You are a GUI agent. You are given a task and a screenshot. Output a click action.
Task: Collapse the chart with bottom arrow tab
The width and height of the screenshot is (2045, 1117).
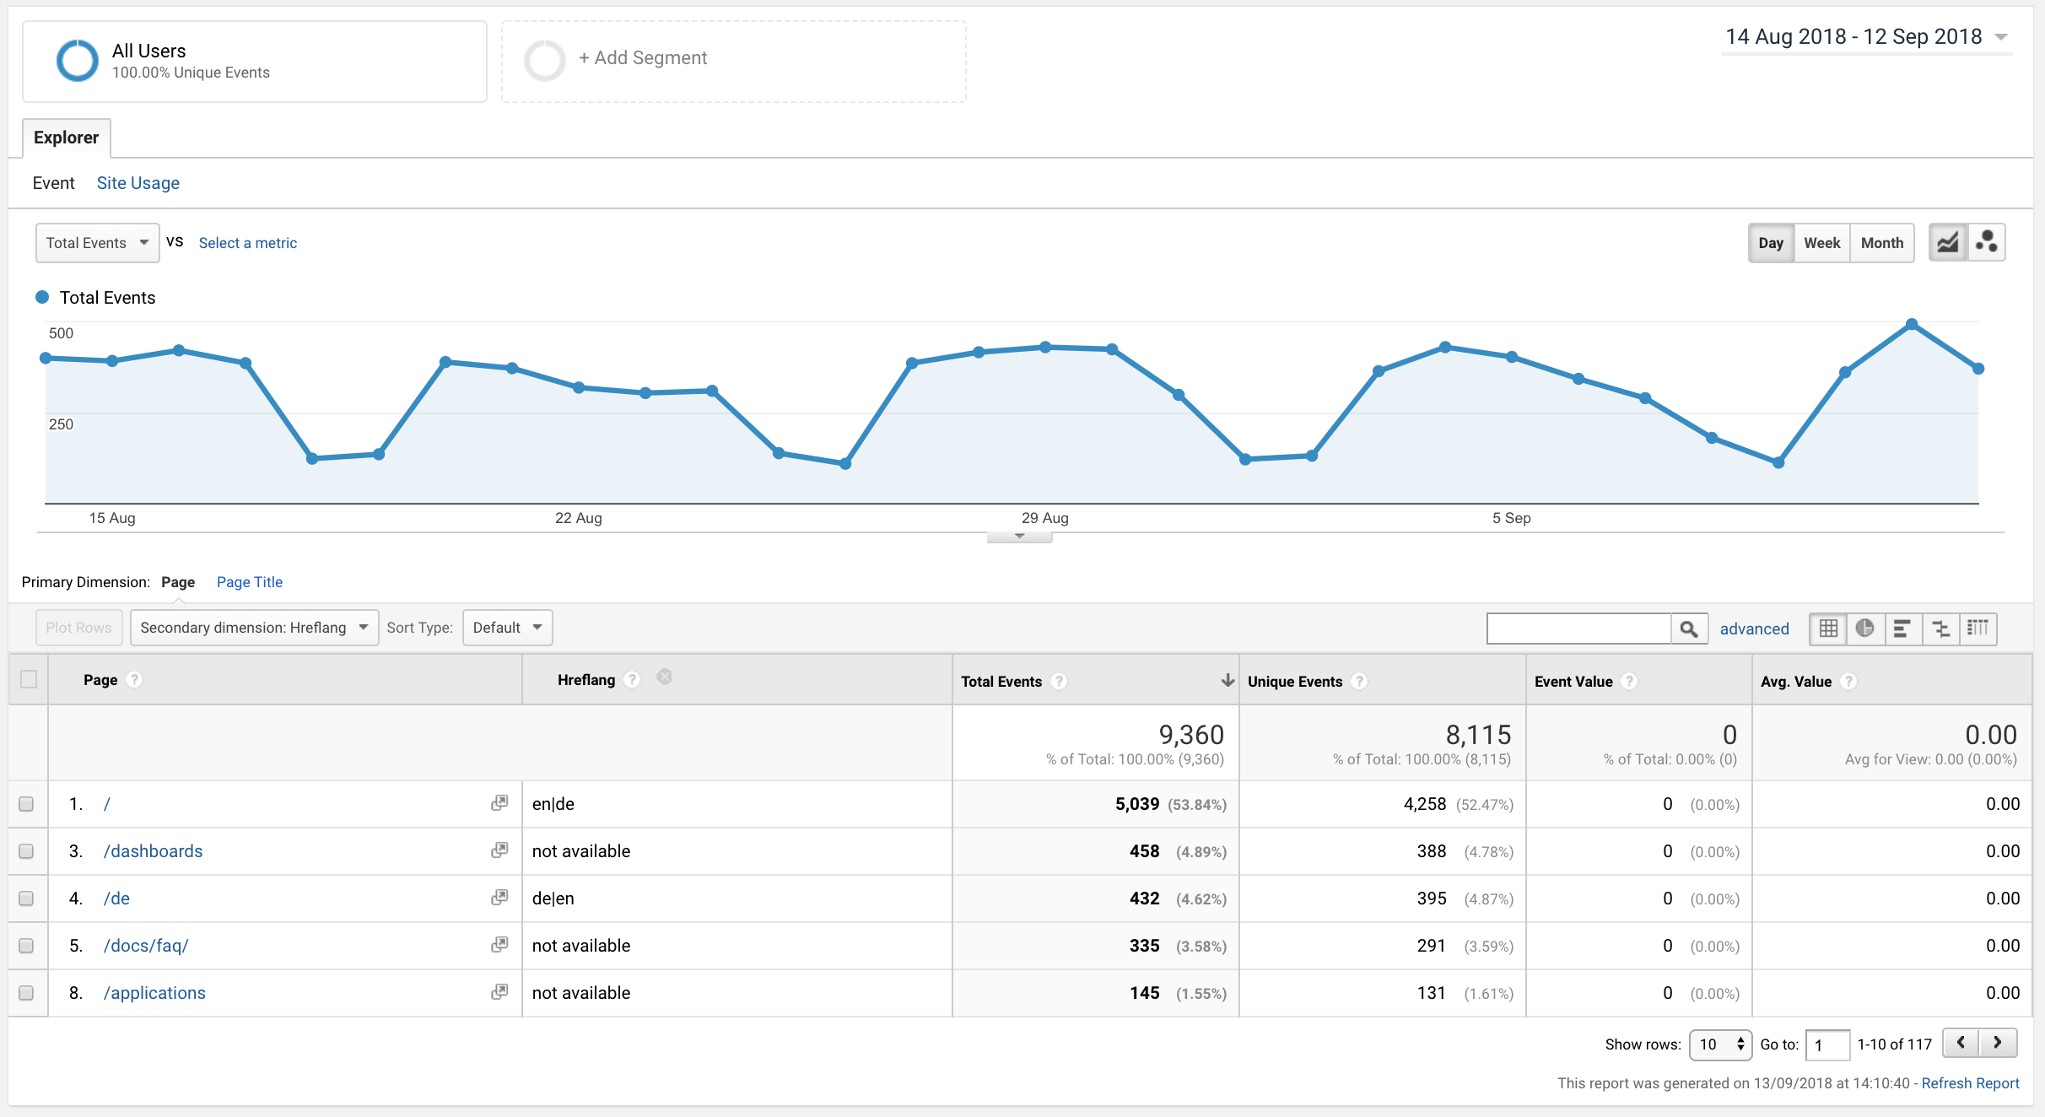pyautogui.click(x=1019, y=537)
